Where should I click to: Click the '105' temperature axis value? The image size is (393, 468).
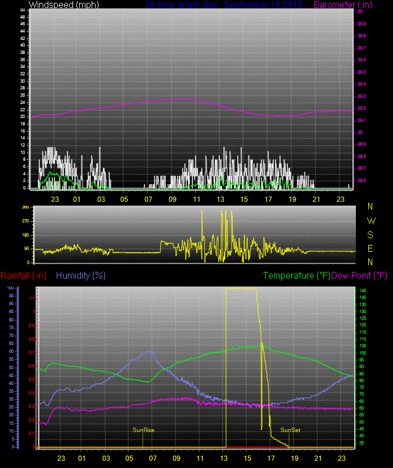[x=363, y=346]
